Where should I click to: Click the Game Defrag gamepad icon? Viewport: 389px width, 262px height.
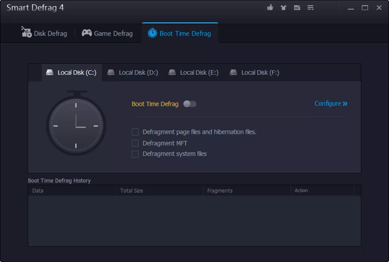coord(87,33)
